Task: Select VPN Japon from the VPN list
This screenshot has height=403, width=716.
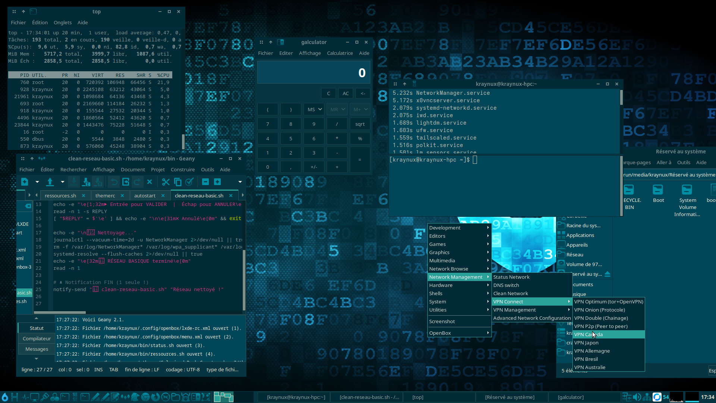Action: pyautogui.click(x=586, y=343)
